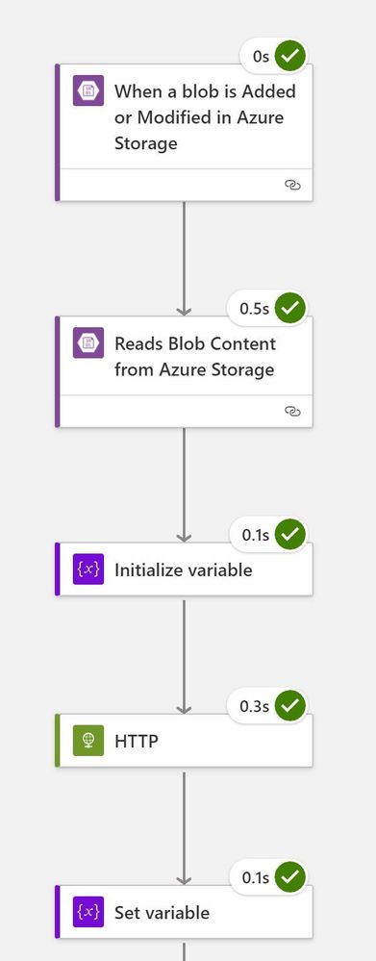This screenshot has width=376, height=961.
Task: Click the Initialize variable curly-brace icon
Action: (x=88, y=569)
